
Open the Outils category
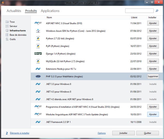coord(13,39)
